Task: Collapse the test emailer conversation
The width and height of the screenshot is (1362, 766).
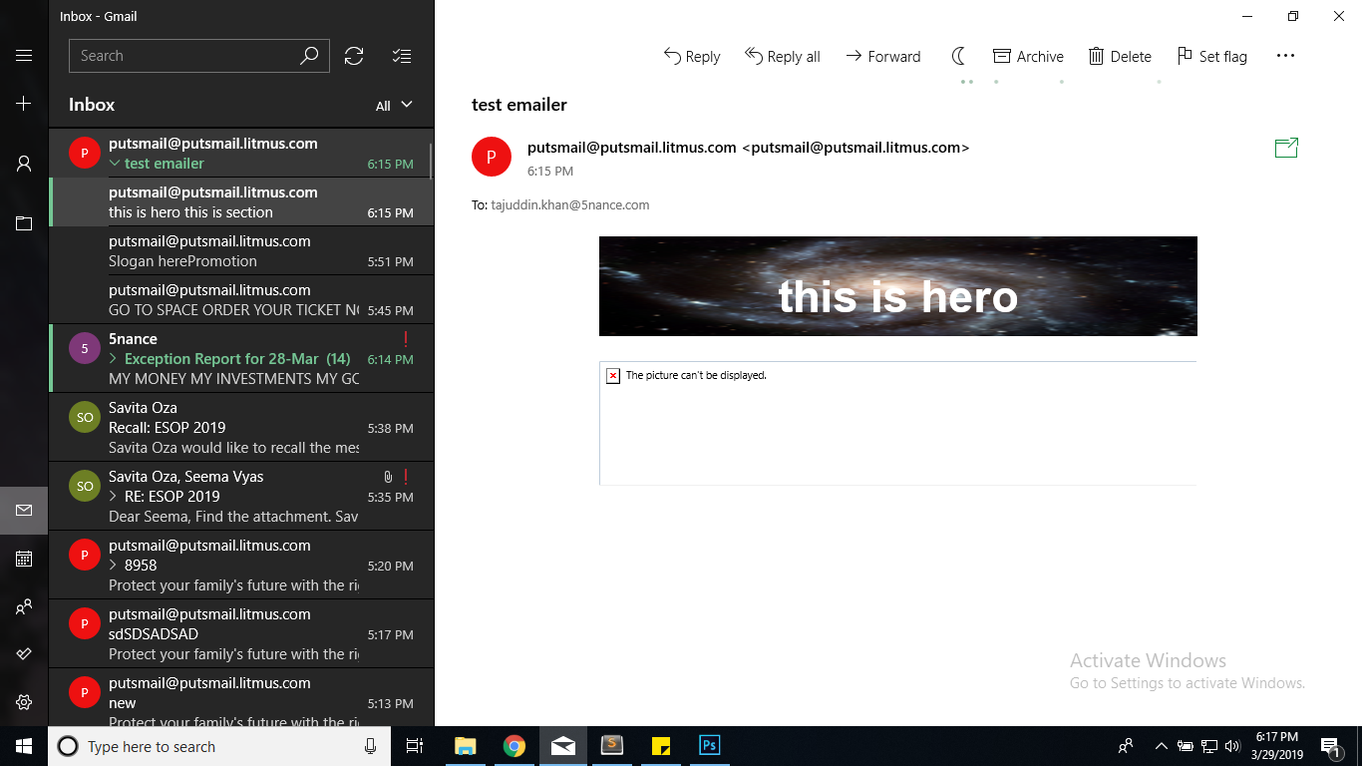Action: point(115,164)
